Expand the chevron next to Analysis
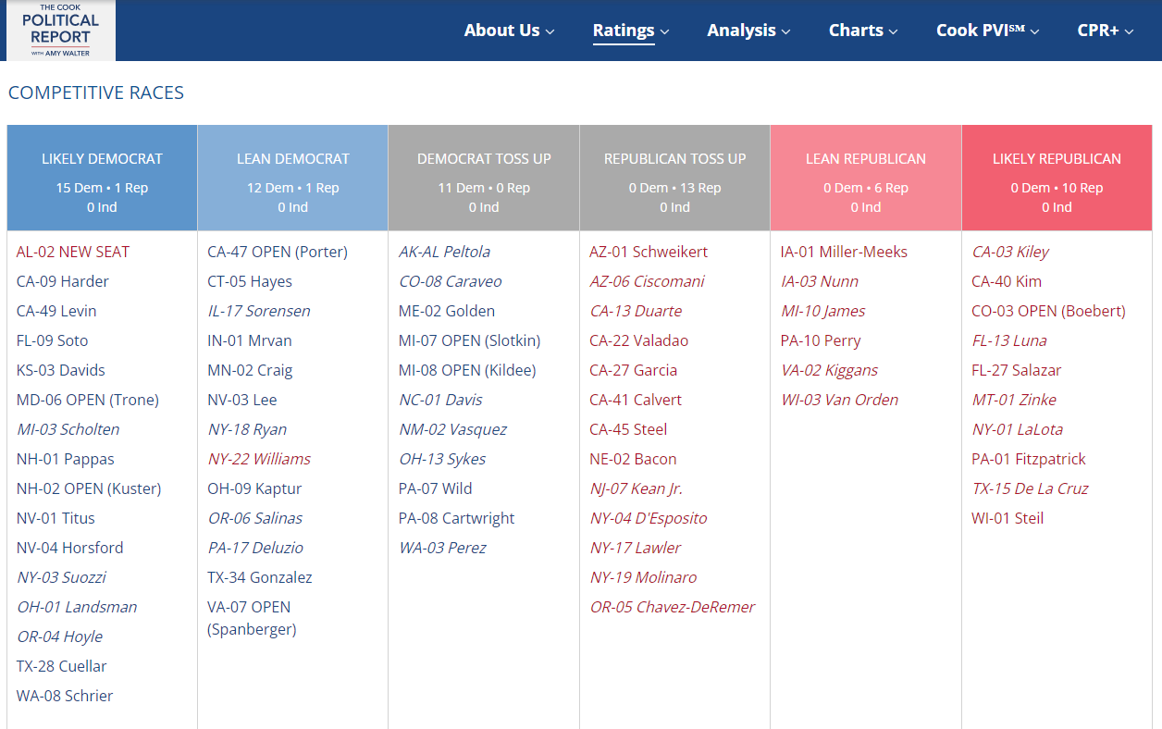The image size is (1162, 729). [x=785, y=31]
